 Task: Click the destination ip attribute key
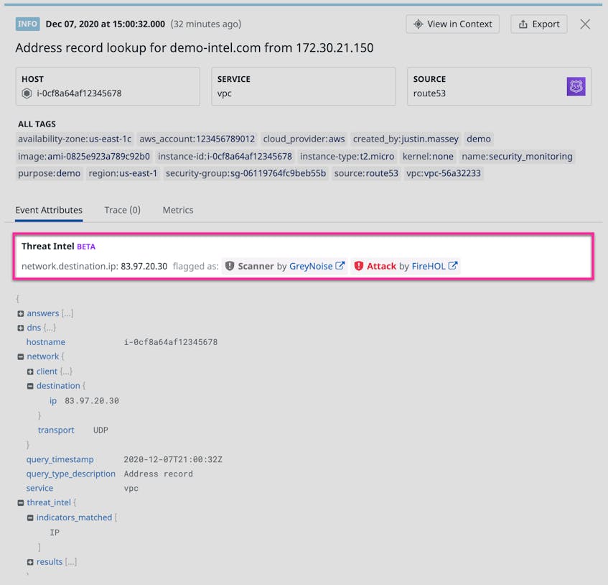click(53, 401)
